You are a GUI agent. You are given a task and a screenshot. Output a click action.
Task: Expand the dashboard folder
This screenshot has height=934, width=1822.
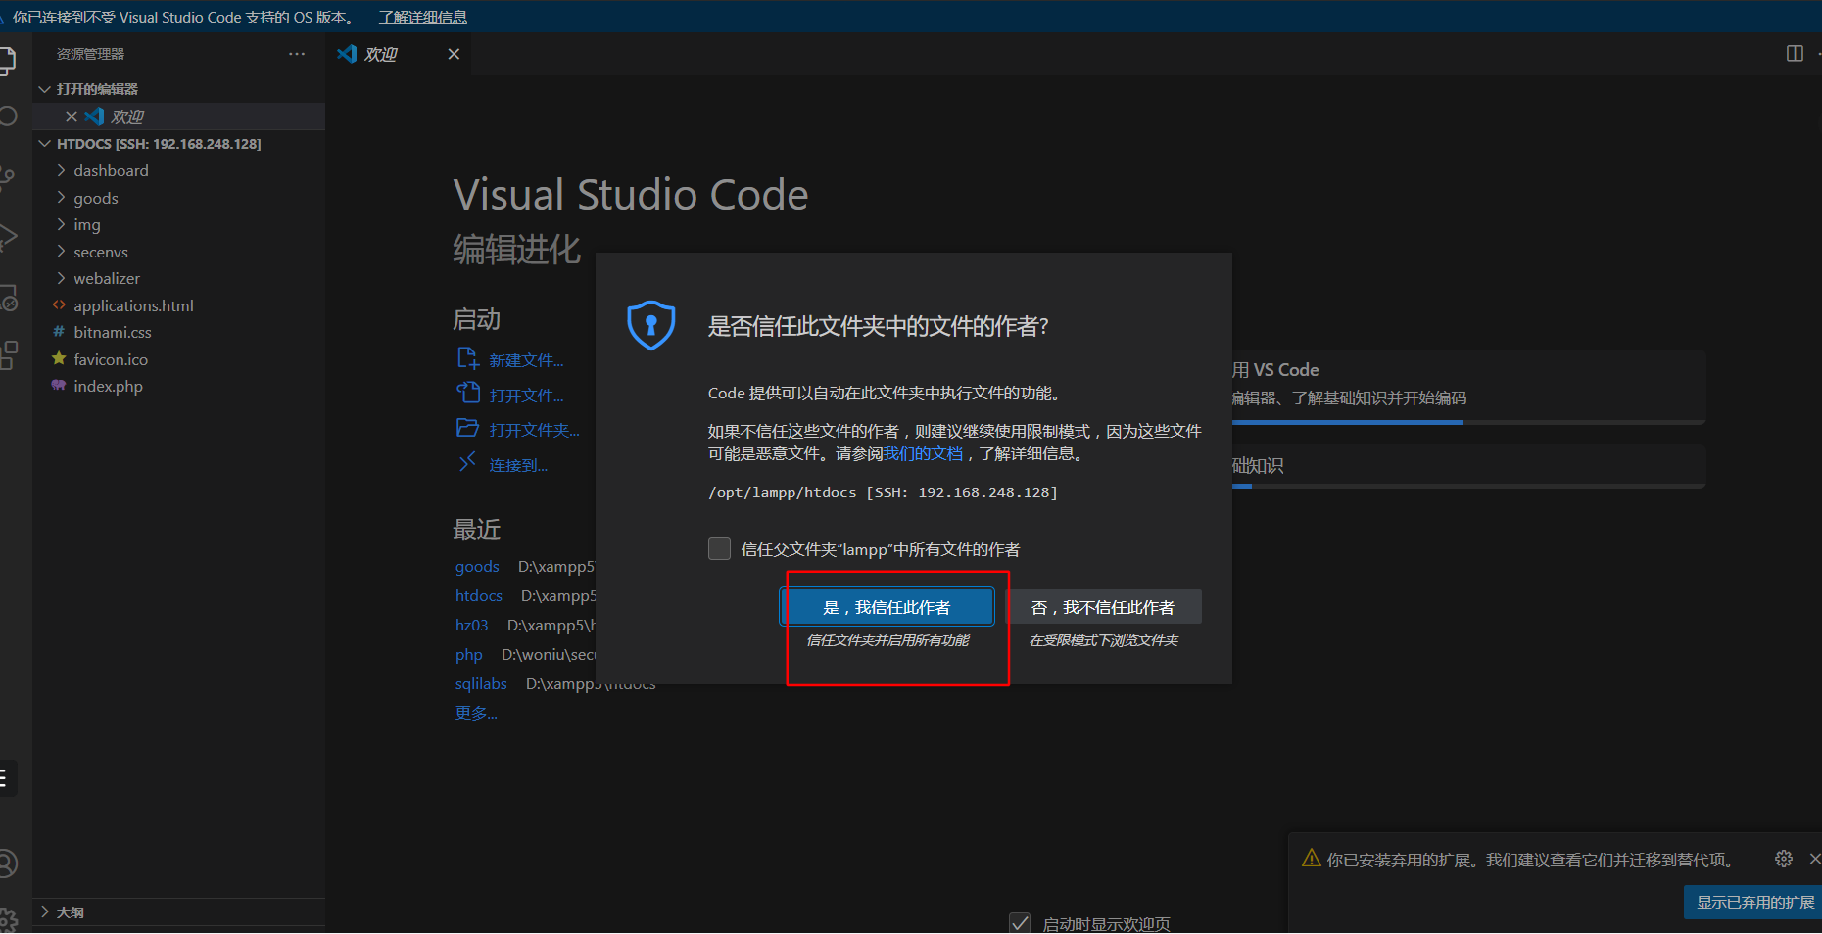61,170
